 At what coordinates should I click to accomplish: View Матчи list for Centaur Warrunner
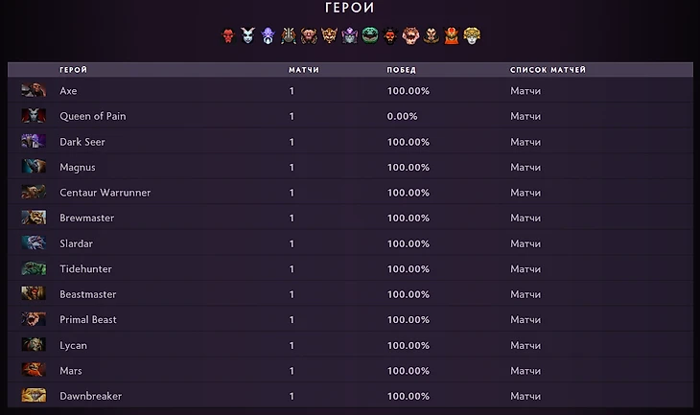pyautogui.click(x=525, y=193)
